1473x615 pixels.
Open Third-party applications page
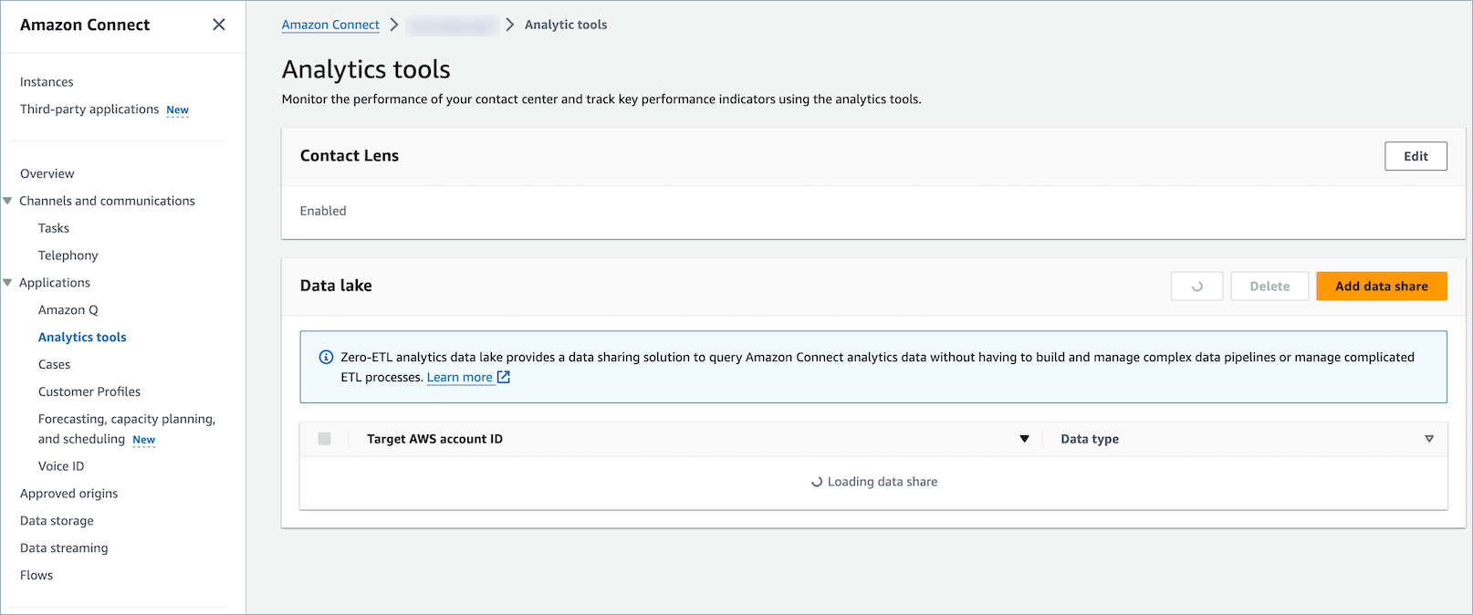[89, 109]
